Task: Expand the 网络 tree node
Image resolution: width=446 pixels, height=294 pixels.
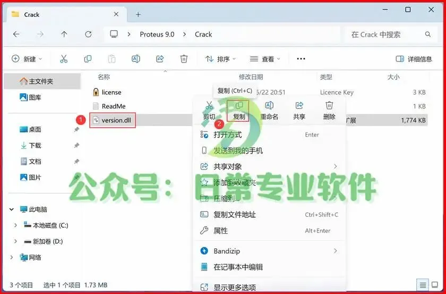Action: [11, 257]
